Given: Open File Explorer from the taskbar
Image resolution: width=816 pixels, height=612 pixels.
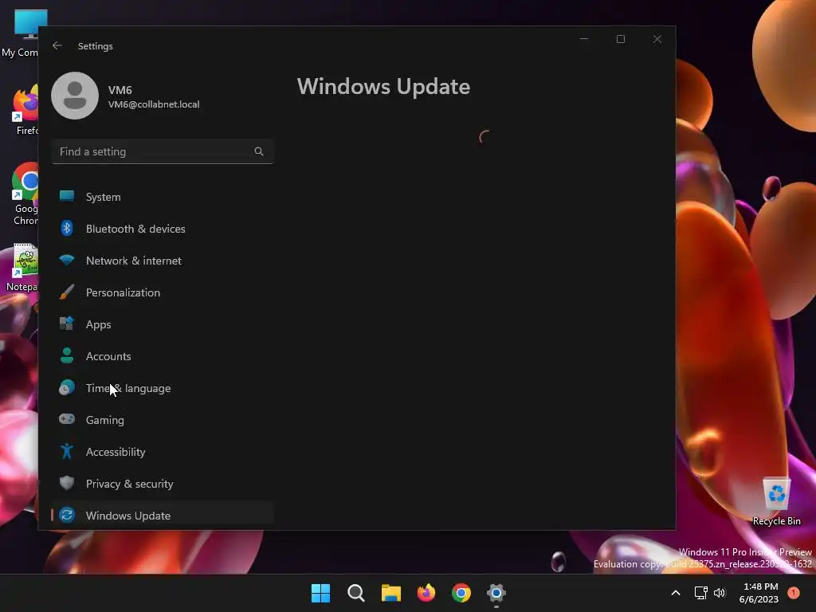Looking at the screenshot, I should [390, 593].
